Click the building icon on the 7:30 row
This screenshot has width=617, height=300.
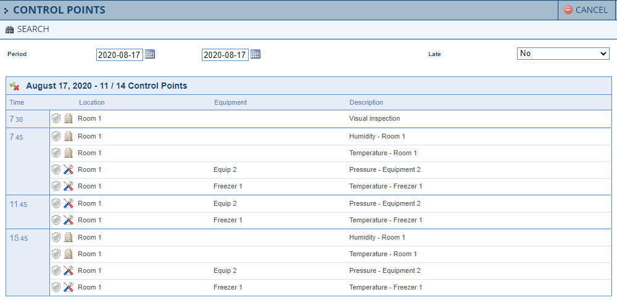[68, 118]
